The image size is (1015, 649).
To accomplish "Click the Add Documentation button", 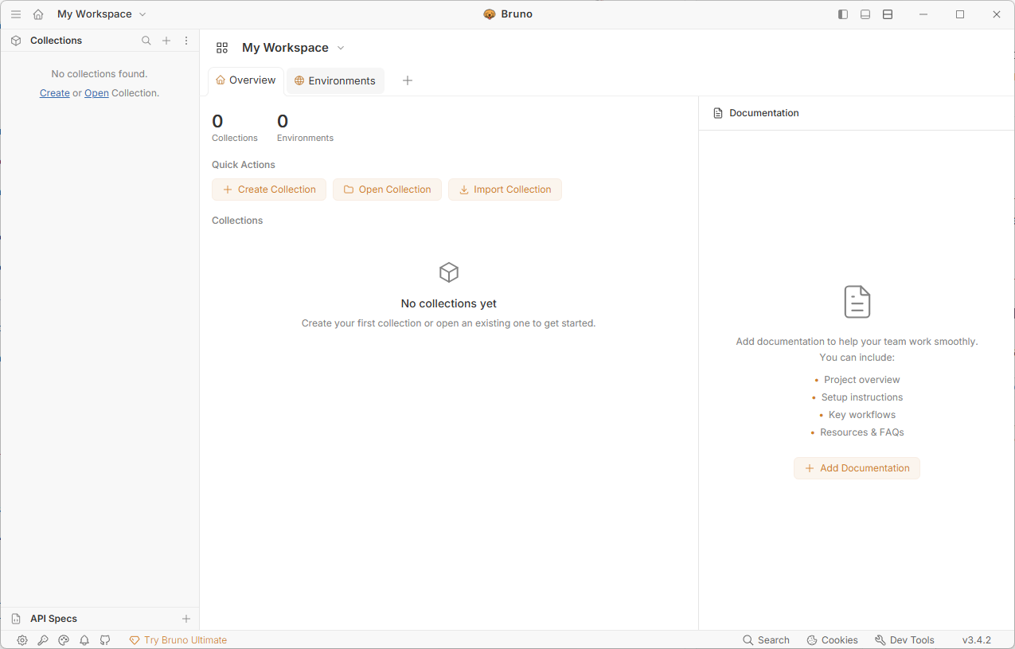I will (857, 468).
